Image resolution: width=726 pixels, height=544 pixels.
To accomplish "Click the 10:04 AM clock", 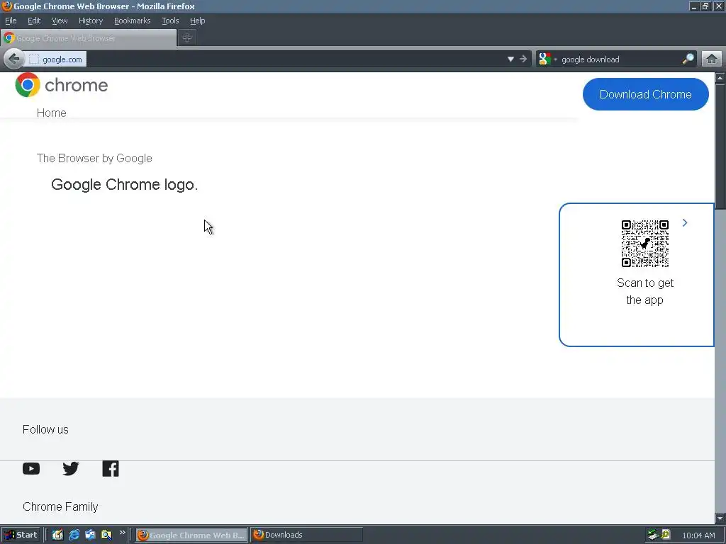I will [698, 535].
